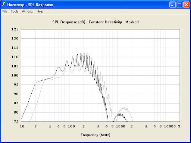Click the 95 value on dB axis
This screenshot has width=191, height=143.
(x=16, y=85)
